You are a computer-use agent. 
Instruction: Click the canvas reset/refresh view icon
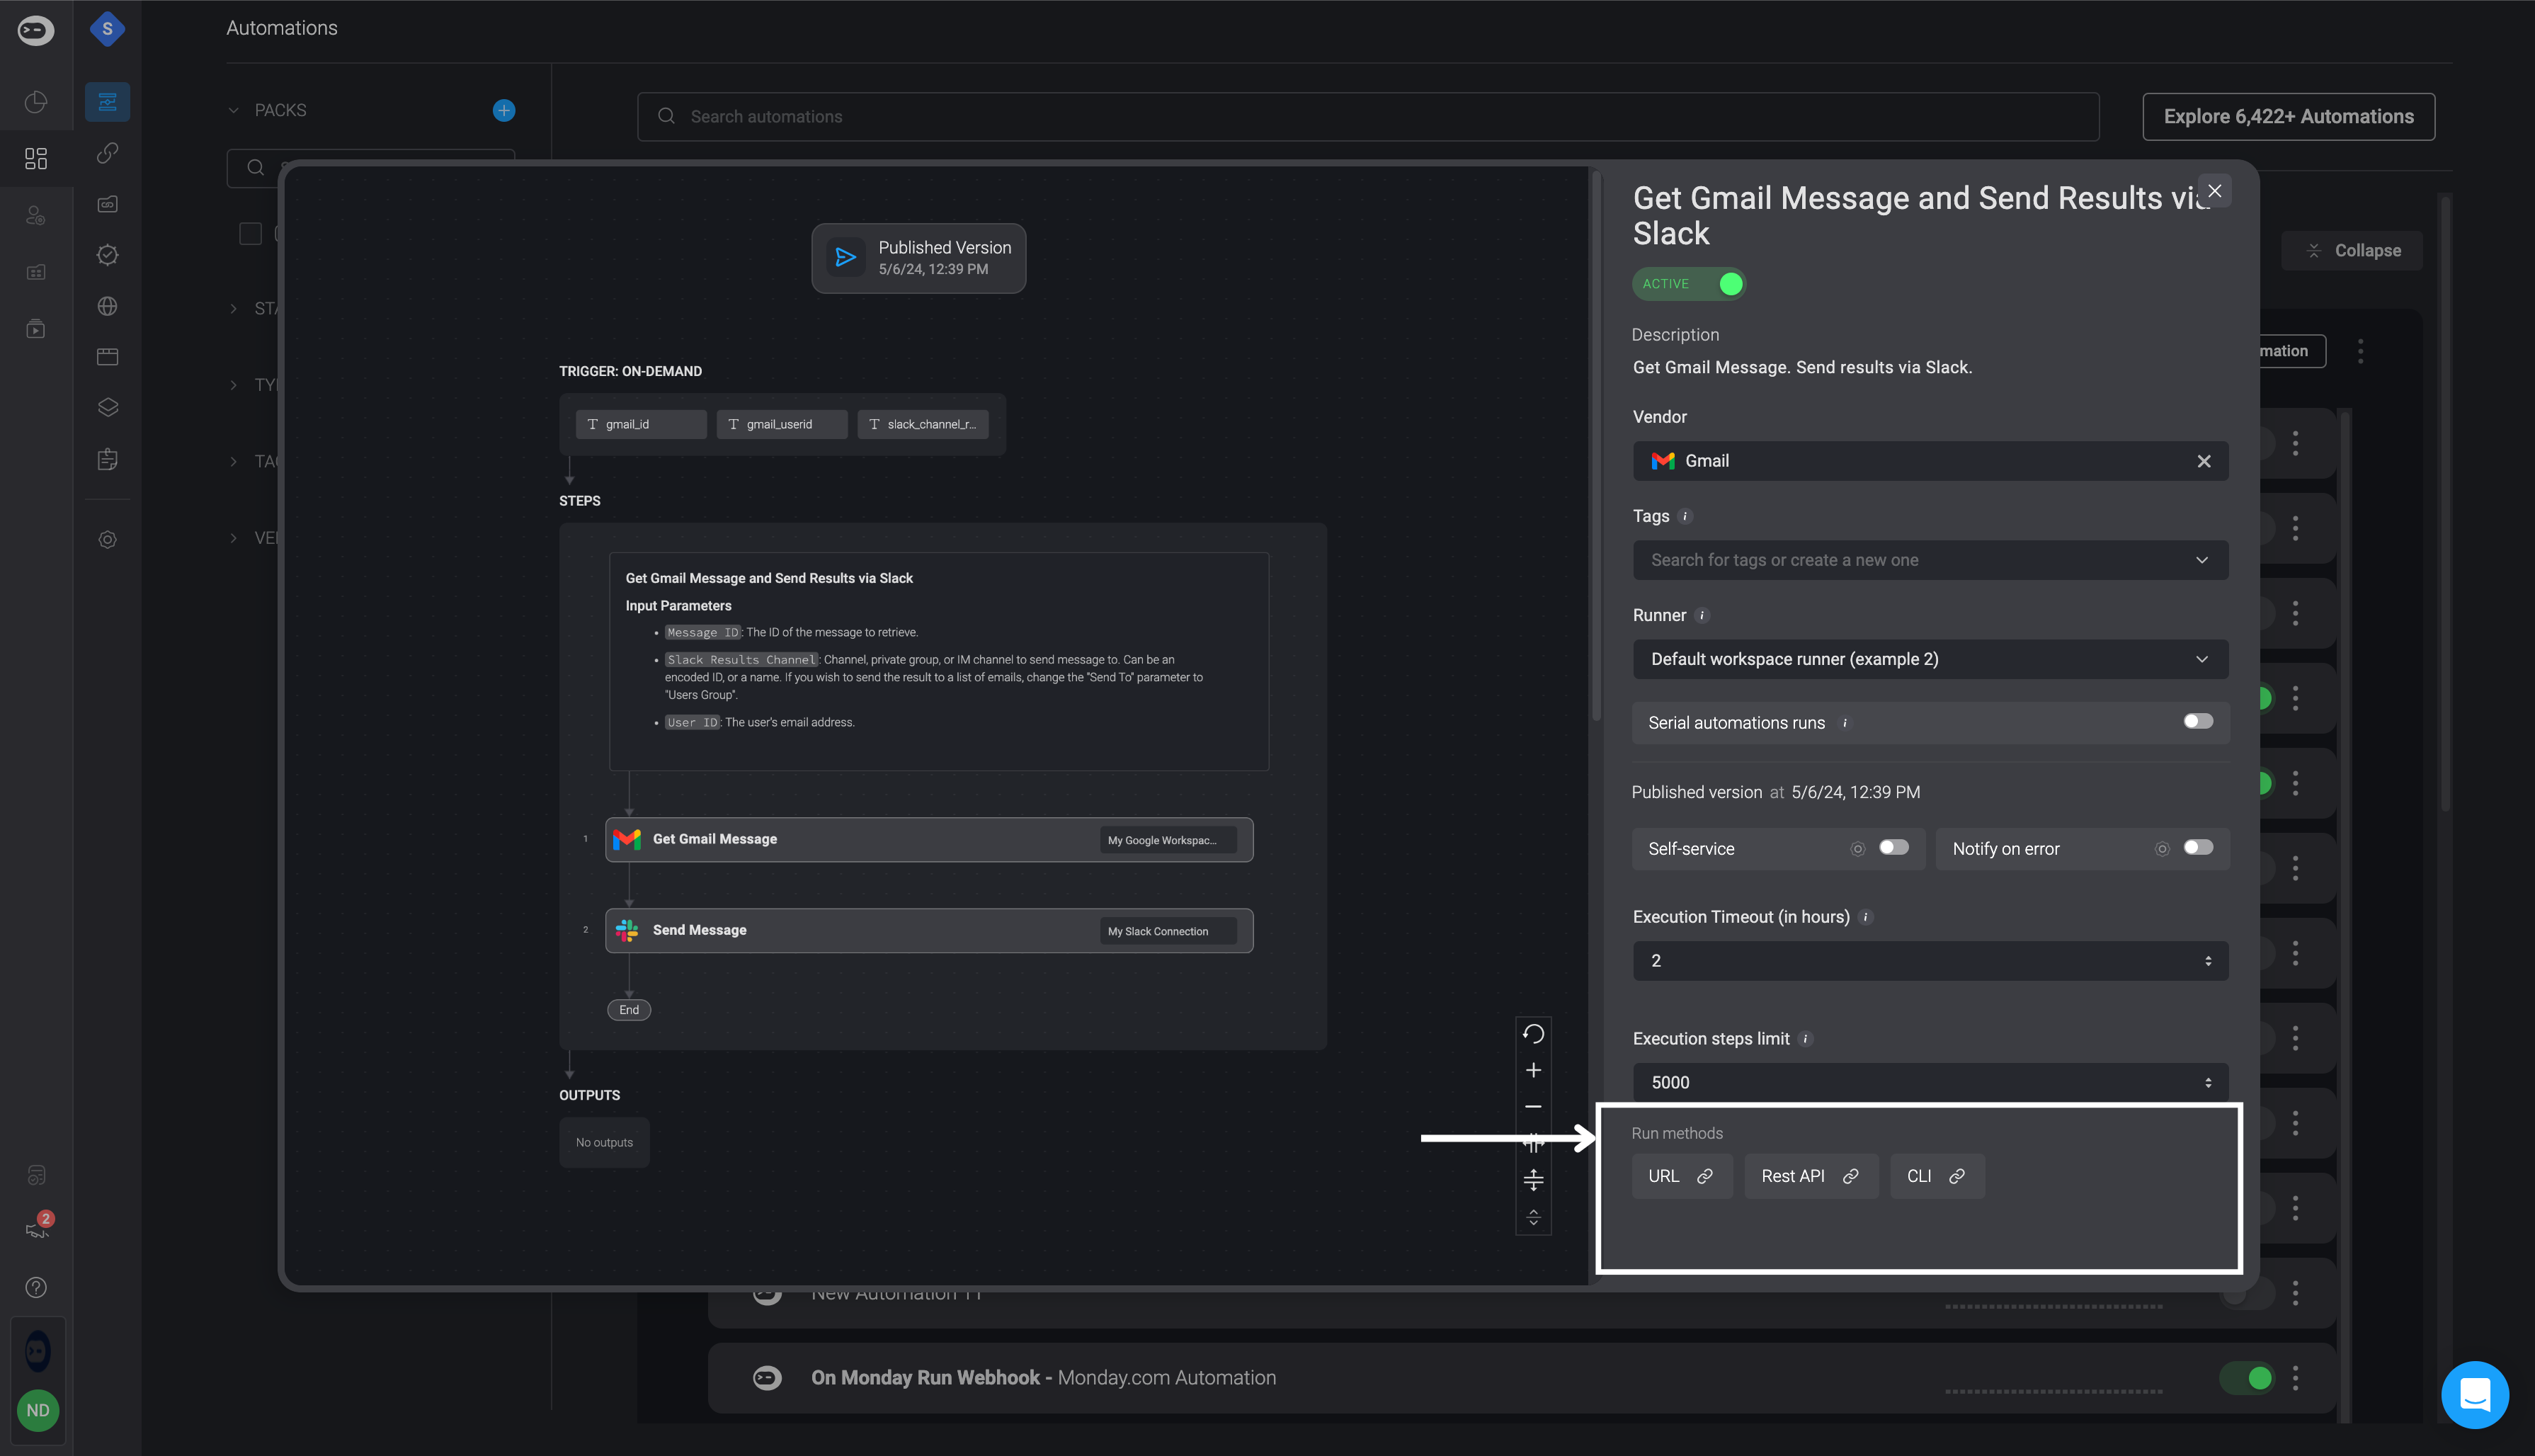click(x=1532, y=1033)
